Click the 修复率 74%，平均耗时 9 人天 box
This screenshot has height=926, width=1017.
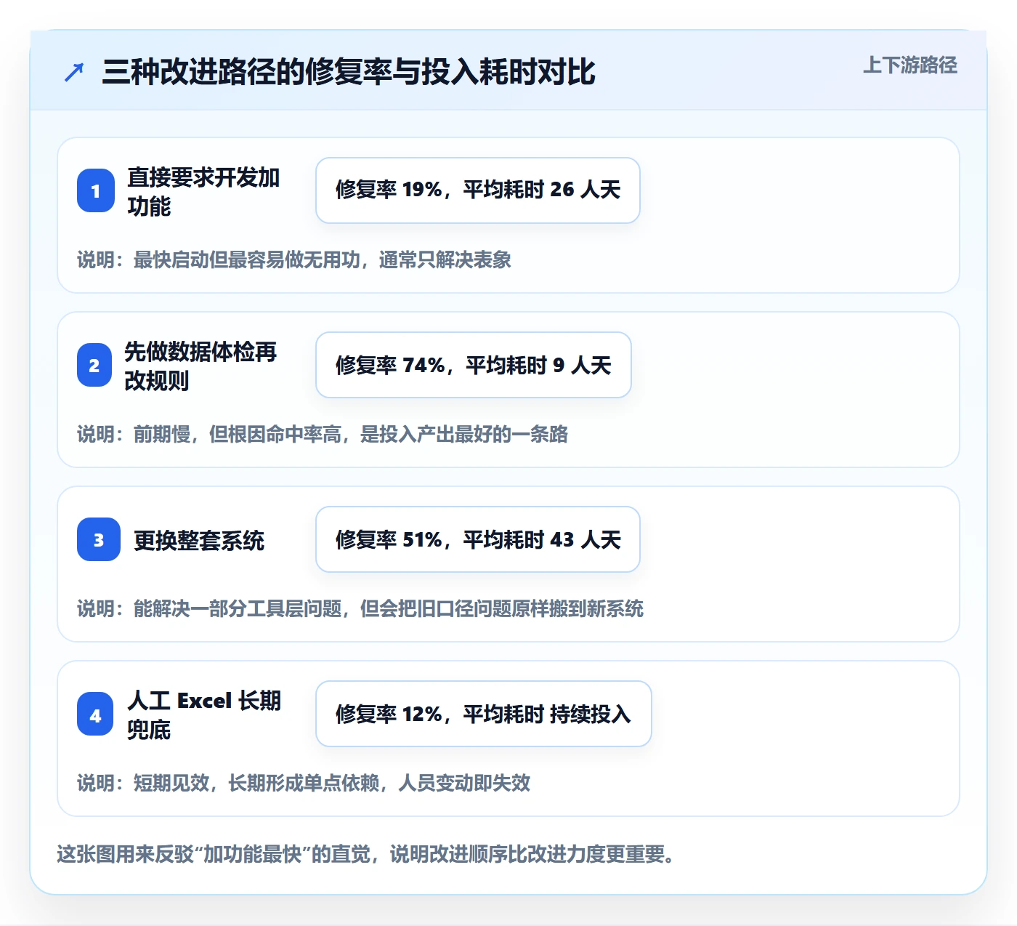(474, 365)
